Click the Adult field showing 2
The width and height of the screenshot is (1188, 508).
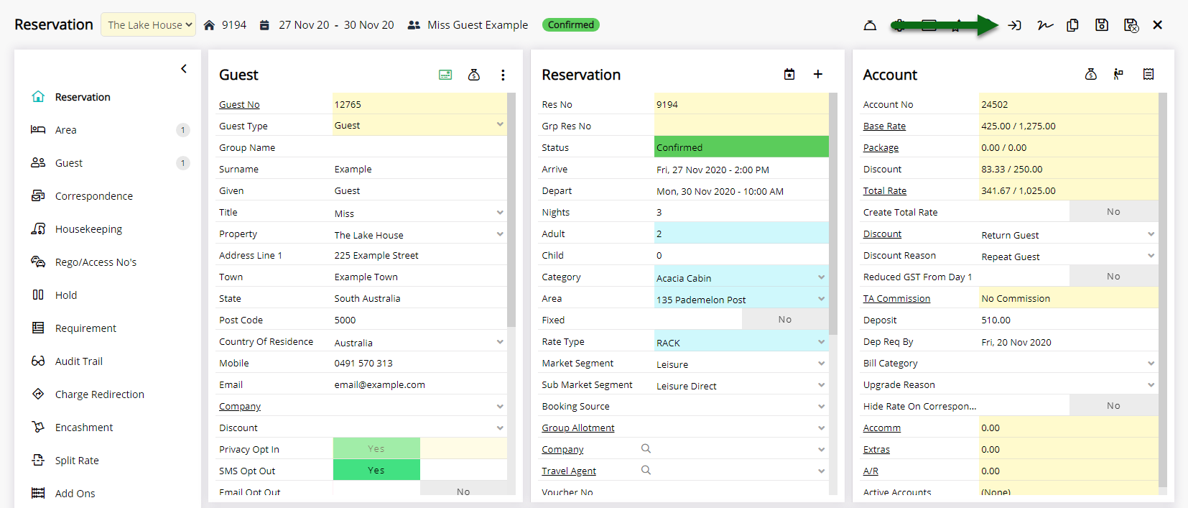point(741,234)
